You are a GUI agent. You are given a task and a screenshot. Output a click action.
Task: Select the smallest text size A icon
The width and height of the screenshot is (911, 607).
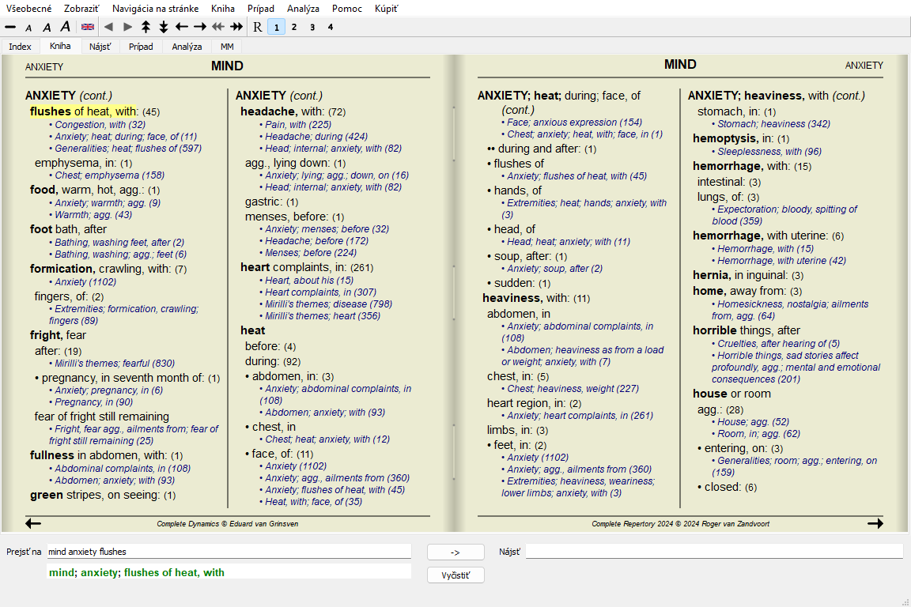[x=28, y=28]
